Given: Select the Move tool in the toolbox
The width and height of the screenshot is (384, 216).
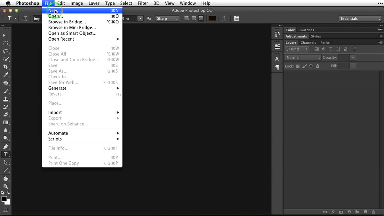Looking at the screenshot, I should [x=6, y=35].
